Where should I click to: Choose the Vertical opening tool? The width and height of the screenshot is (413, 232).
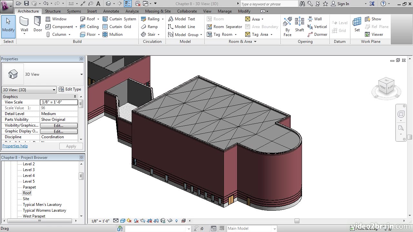317,27
